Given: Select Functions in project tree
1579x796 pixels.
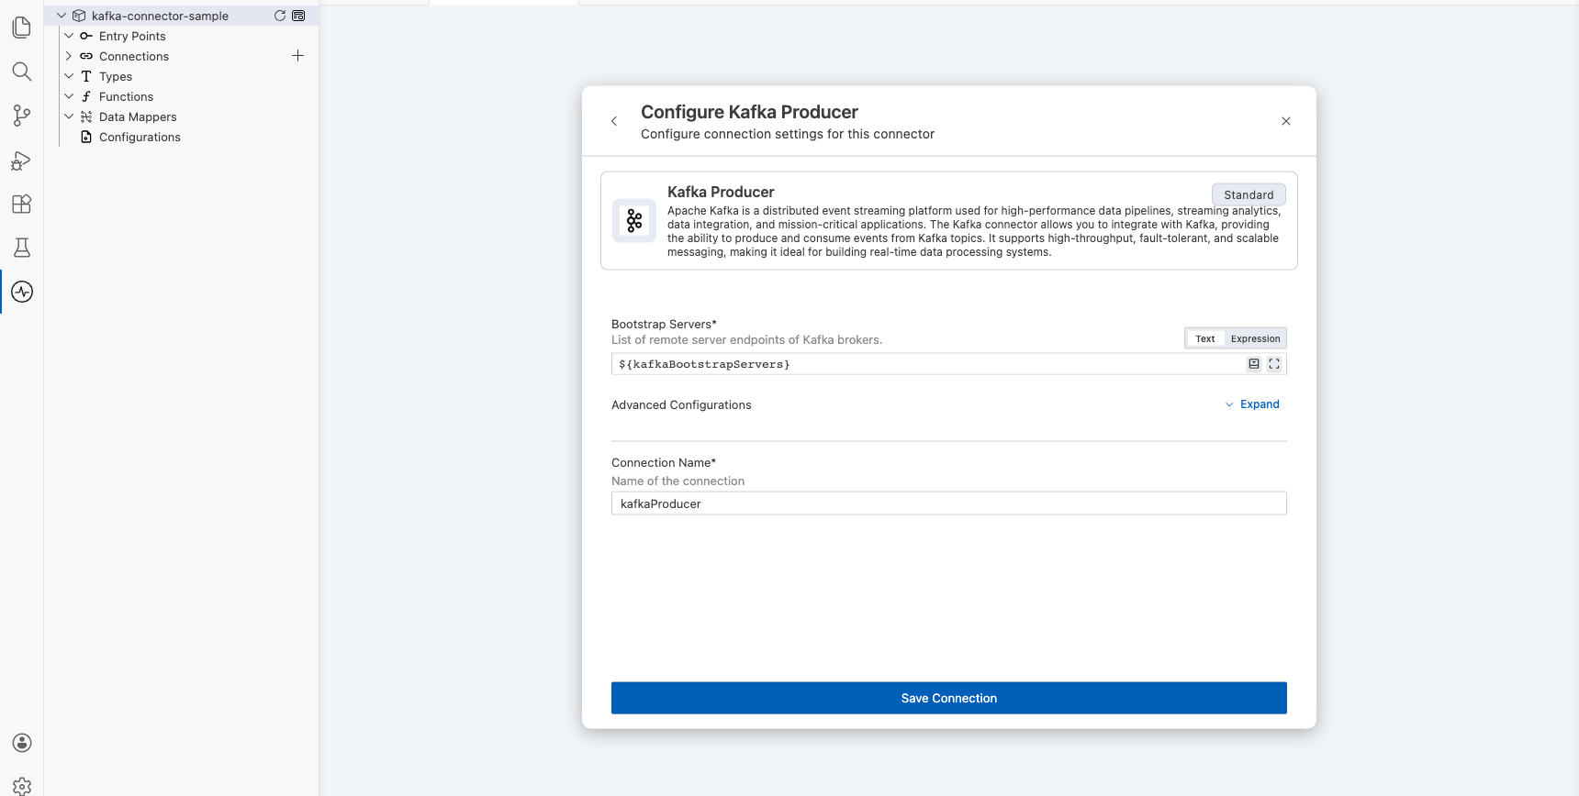Looking at the screenshot, I should coord(126,96).
